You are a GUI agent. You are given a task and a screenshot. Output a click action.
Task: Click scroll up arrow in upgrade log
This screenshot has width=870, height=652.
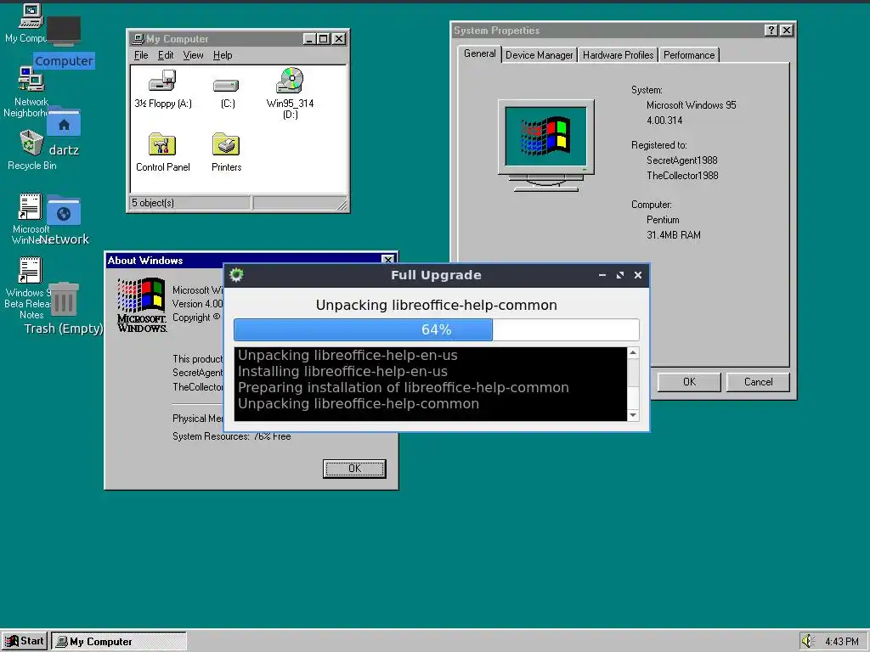(x=633, y=352)
